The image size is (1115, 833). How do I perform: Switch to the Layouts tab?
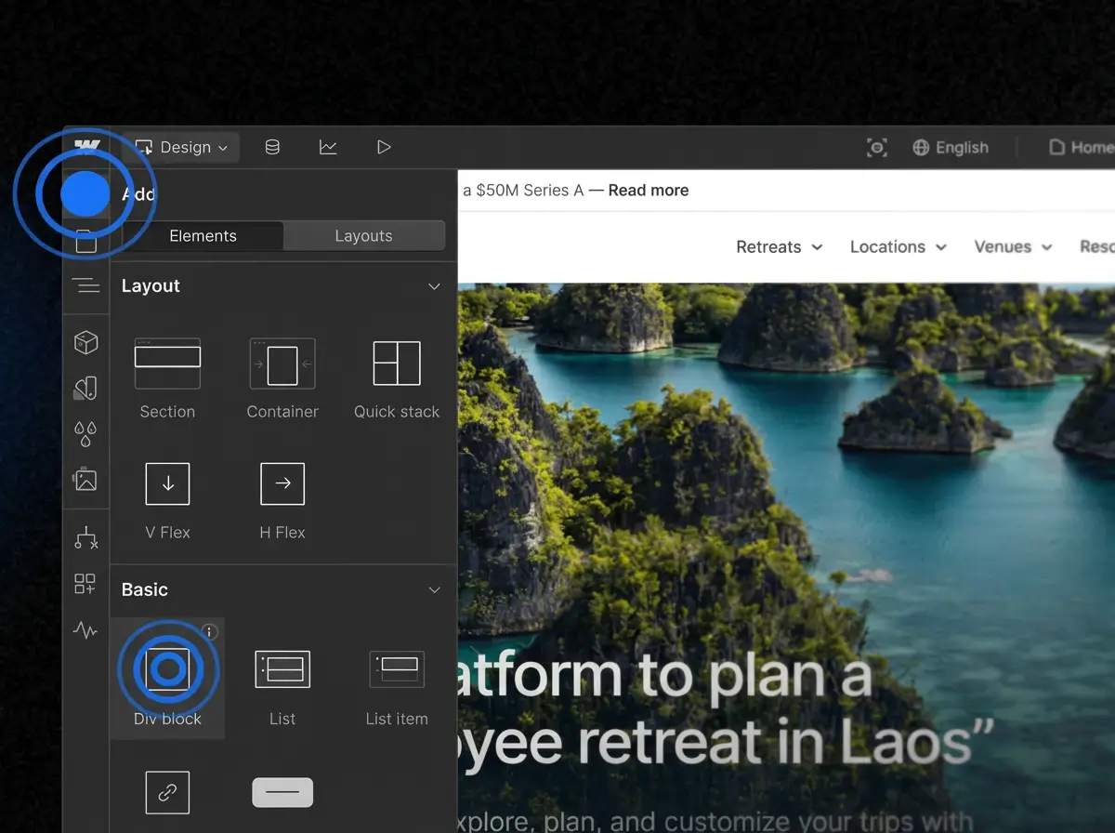(x=363, y=236)
